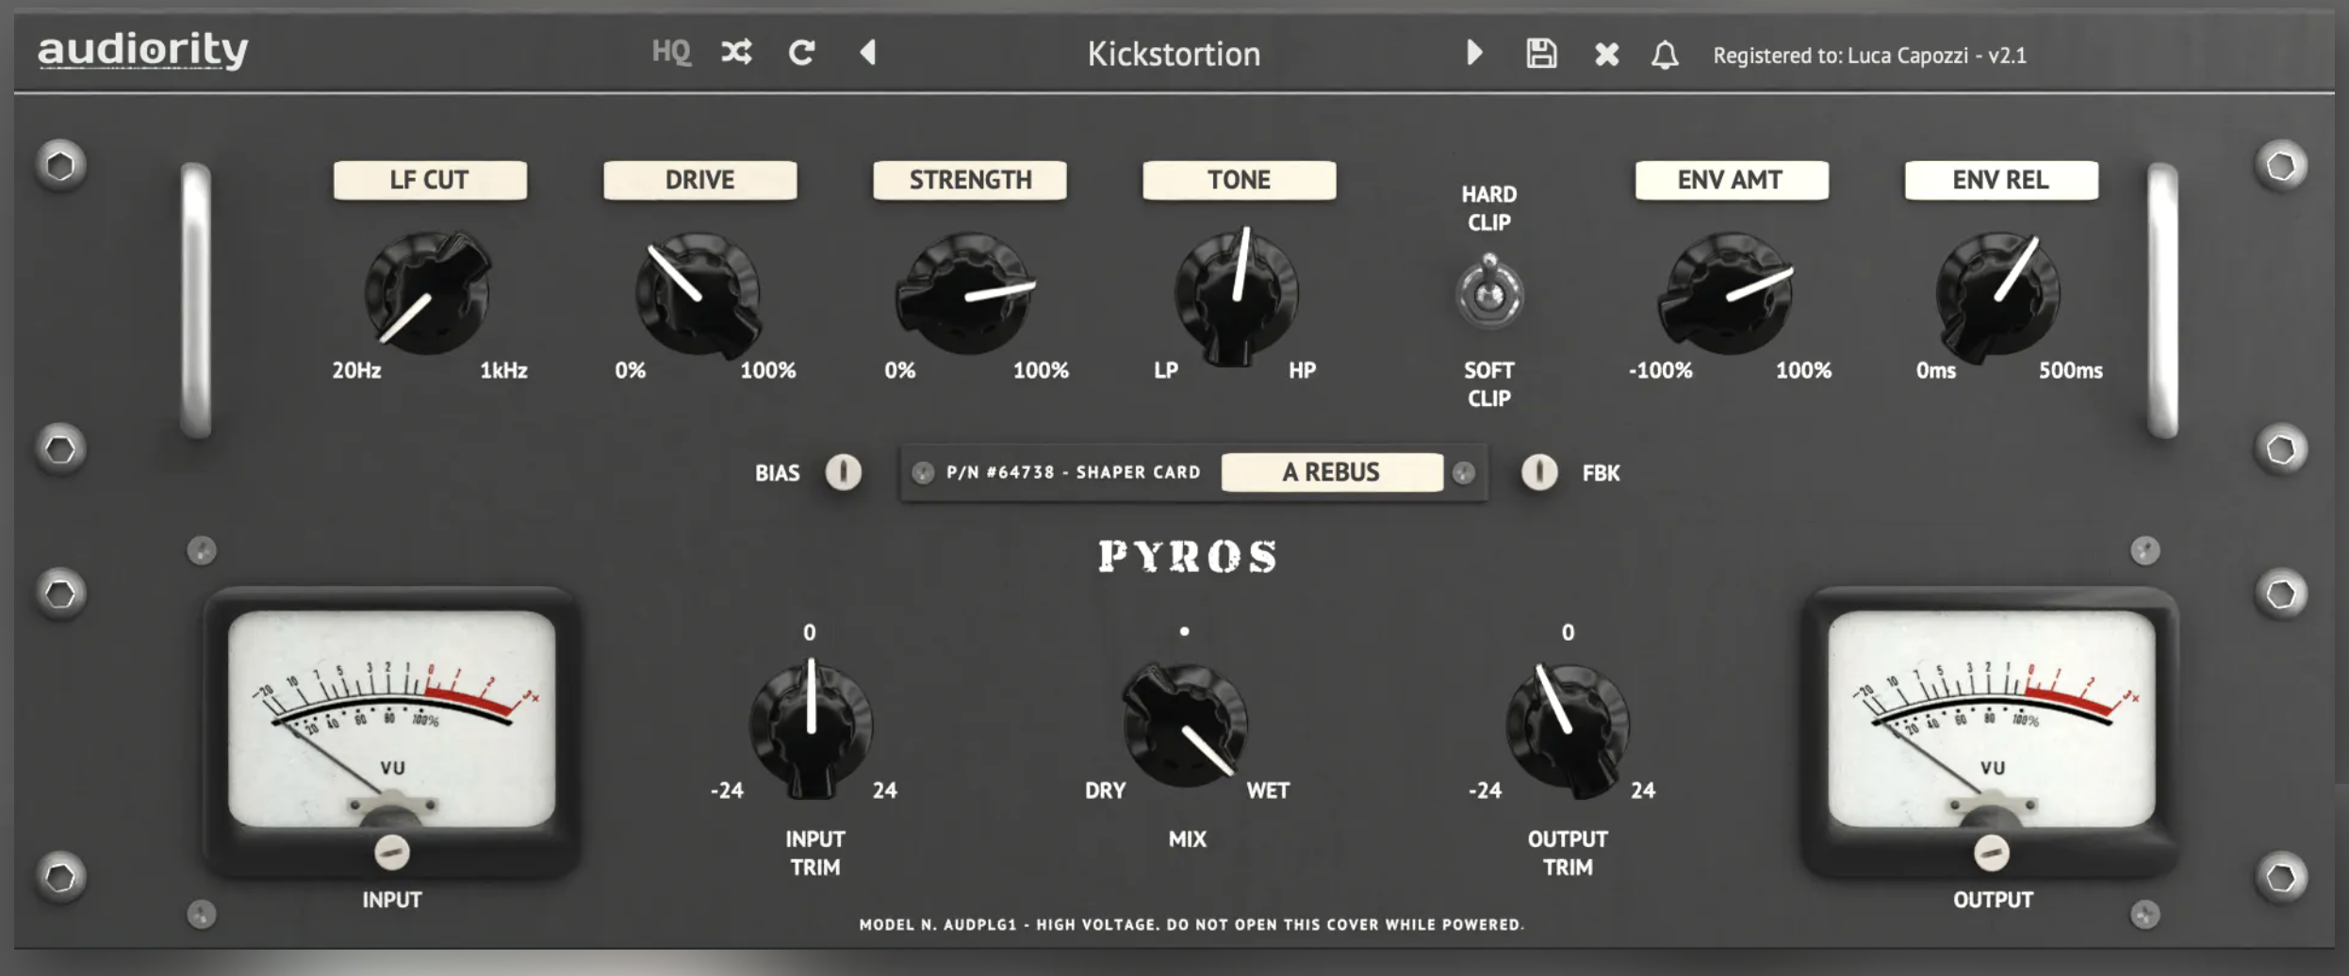Go to previous preset with left arrow

(x=868, y=52)
